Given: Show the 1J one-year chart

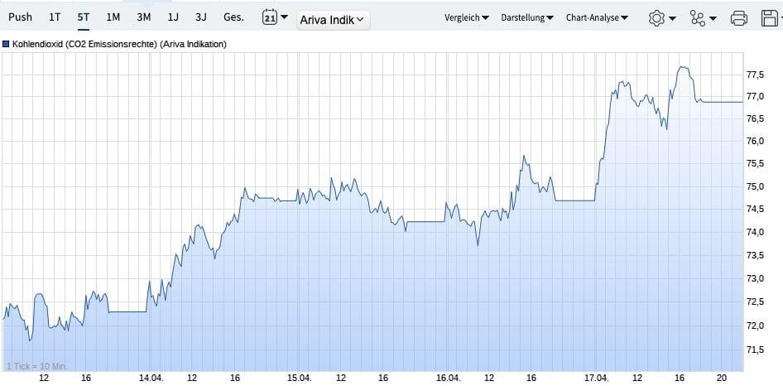Looking at the screenshot, I should tap(172, 17).
